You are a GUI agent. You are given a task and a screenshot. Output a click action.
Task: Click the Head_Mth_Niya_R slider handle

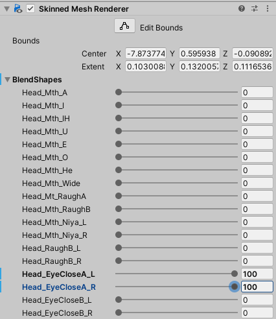pyautogui.click(x=119, y=235)
